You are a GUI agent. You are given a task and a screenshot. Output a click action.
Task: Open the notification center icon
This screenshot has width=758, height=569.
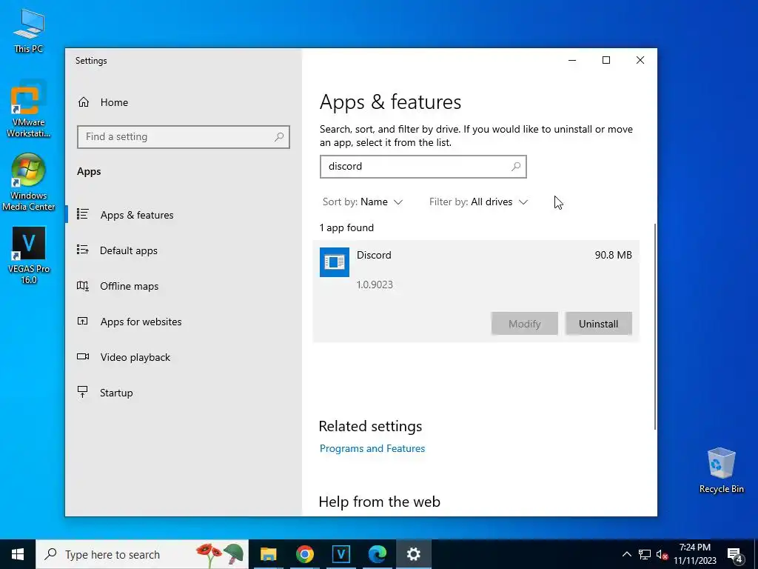click(x=735, y=555)
